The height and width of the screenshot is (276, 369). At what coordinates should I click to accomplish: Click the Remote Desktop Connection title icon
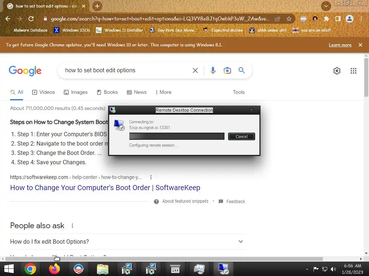[x=113, y=110]
